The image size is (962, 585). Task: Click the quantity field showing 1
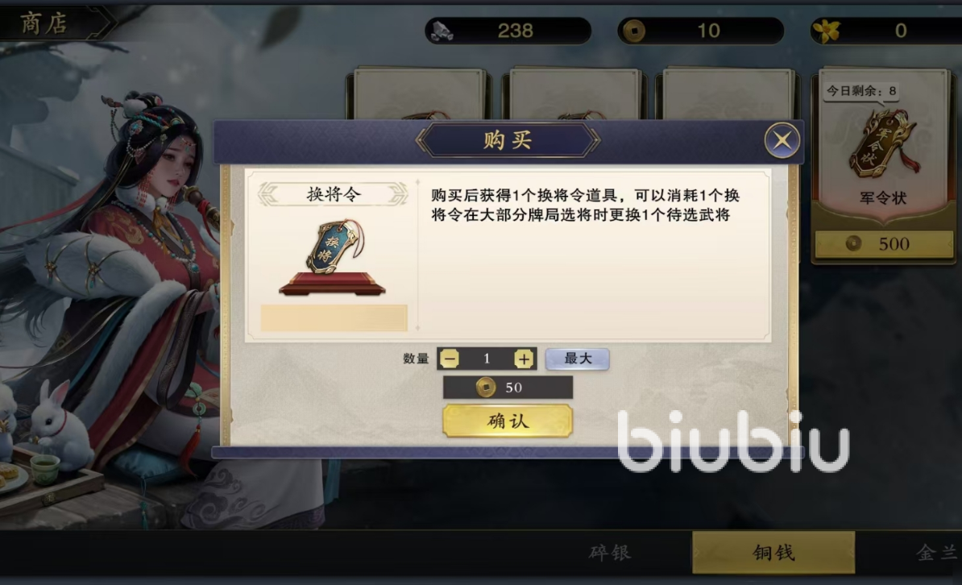[487, 359]
